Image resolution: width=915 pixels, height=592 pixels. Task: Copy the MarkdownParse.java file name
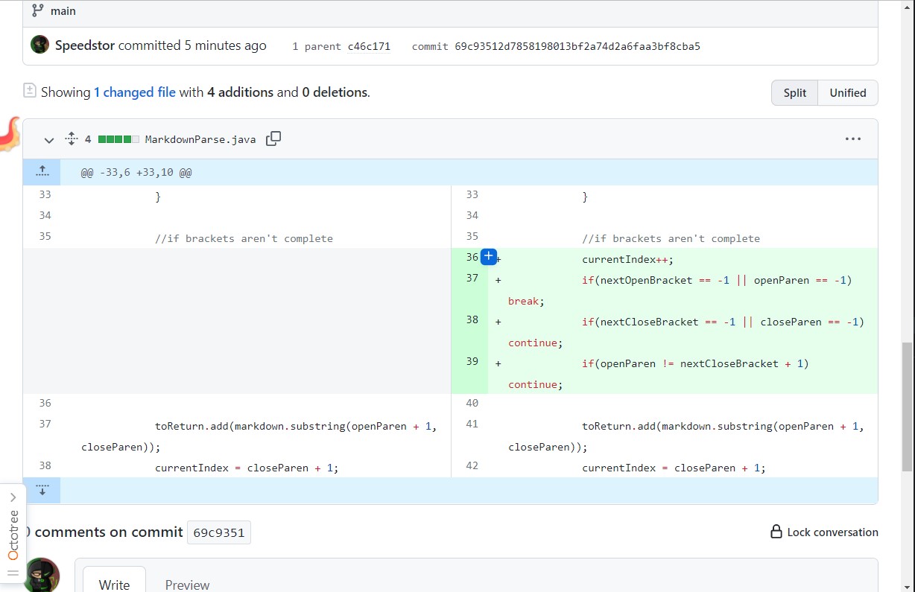273,139
